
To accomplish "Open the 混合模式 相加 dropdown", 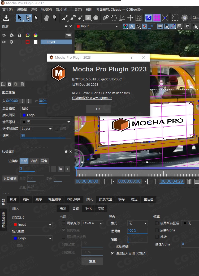I will click(x=34, y=109).
